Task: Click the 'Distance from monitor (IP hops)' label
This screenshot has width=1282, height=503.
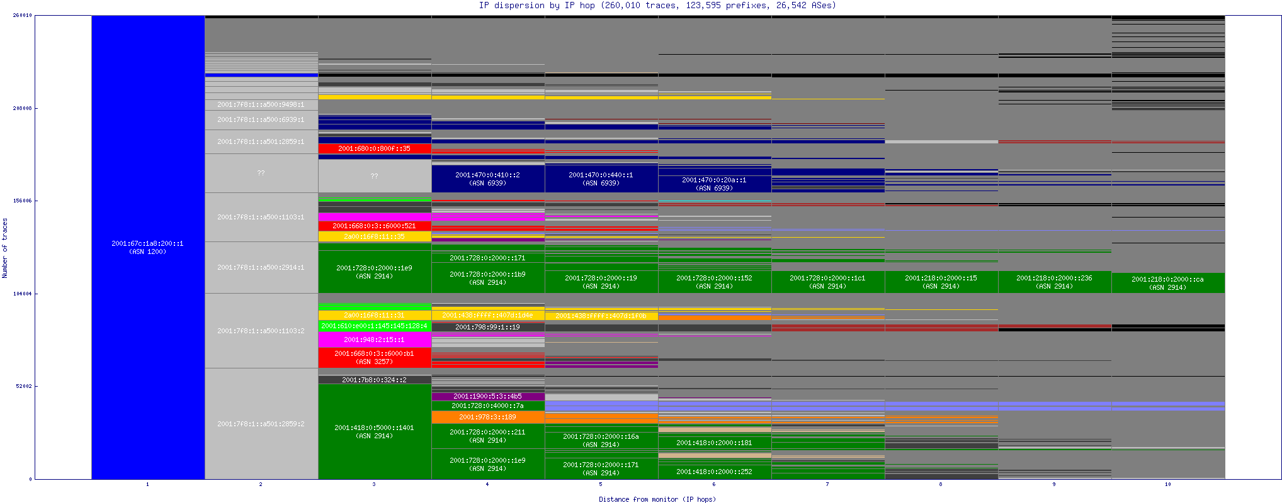Action: (657, 499)
